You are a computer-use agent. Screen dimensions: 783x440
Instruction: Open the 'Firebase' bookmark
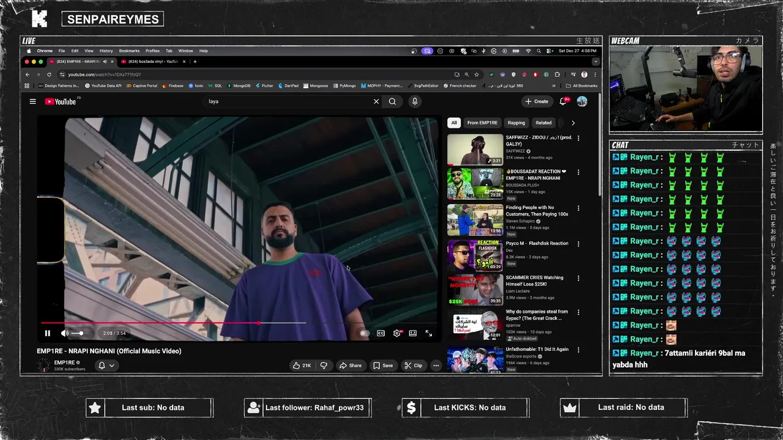173,86
